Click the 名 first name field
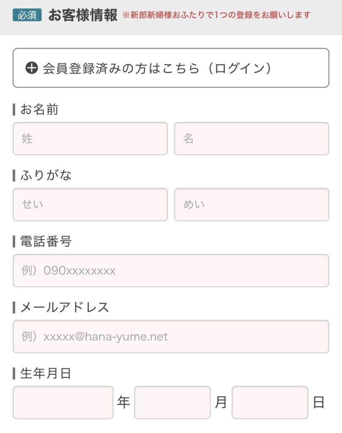This screenshot has width=342, height=433. click(x=251, y=139)
